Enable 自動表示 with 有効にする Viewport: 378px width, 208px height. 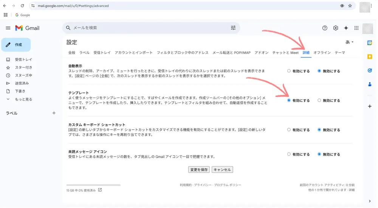pos(289,71)
